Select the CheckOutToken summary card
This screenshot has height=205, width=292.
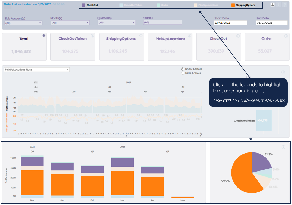(x=73, y=47)
